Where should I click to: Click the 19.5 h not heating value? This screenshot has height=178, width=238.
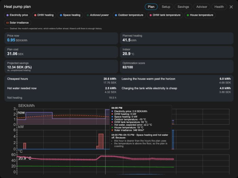pos(113,98)
